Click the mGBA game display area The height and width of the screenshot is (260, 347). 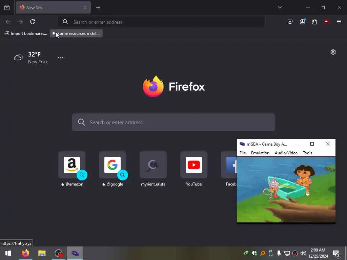[286, 190]
